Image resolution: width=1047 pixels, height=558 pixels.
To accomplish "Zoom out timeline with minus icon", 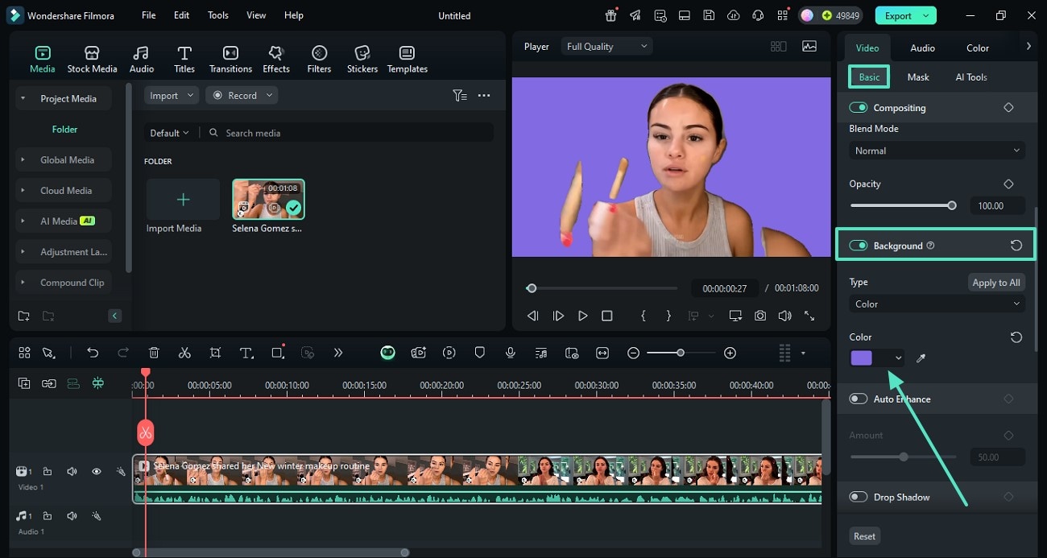I will tap(634, 353).
